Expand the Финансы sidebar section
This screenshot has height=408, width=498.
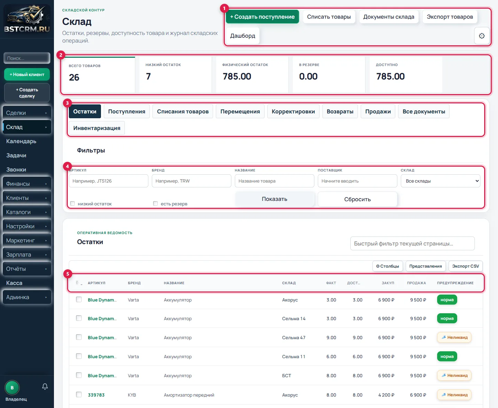tap(27, 184)
